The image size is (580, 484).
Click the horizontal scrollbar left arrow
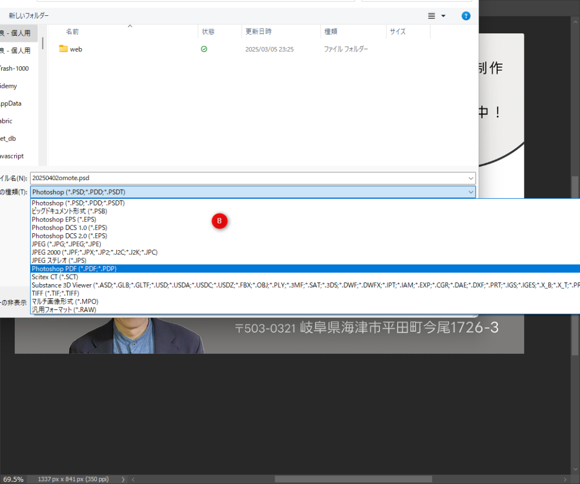pyautogui.click(x=134, y=479)
